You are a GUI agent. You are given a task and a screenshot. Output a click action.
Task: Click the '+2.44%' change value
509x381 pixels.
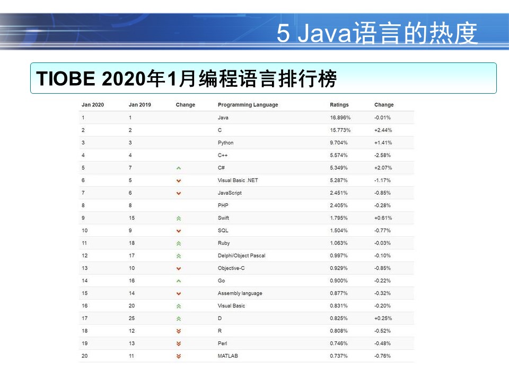383,130
